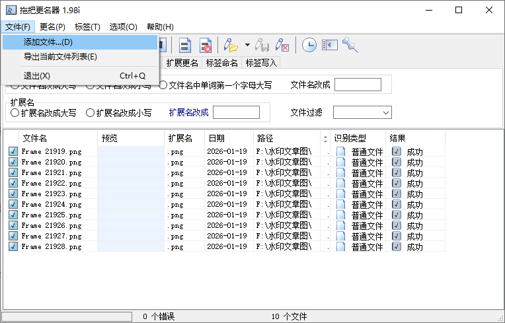Switch to the 扩展更名 tab
Screen dimensions: 505x323
point(182,63)
